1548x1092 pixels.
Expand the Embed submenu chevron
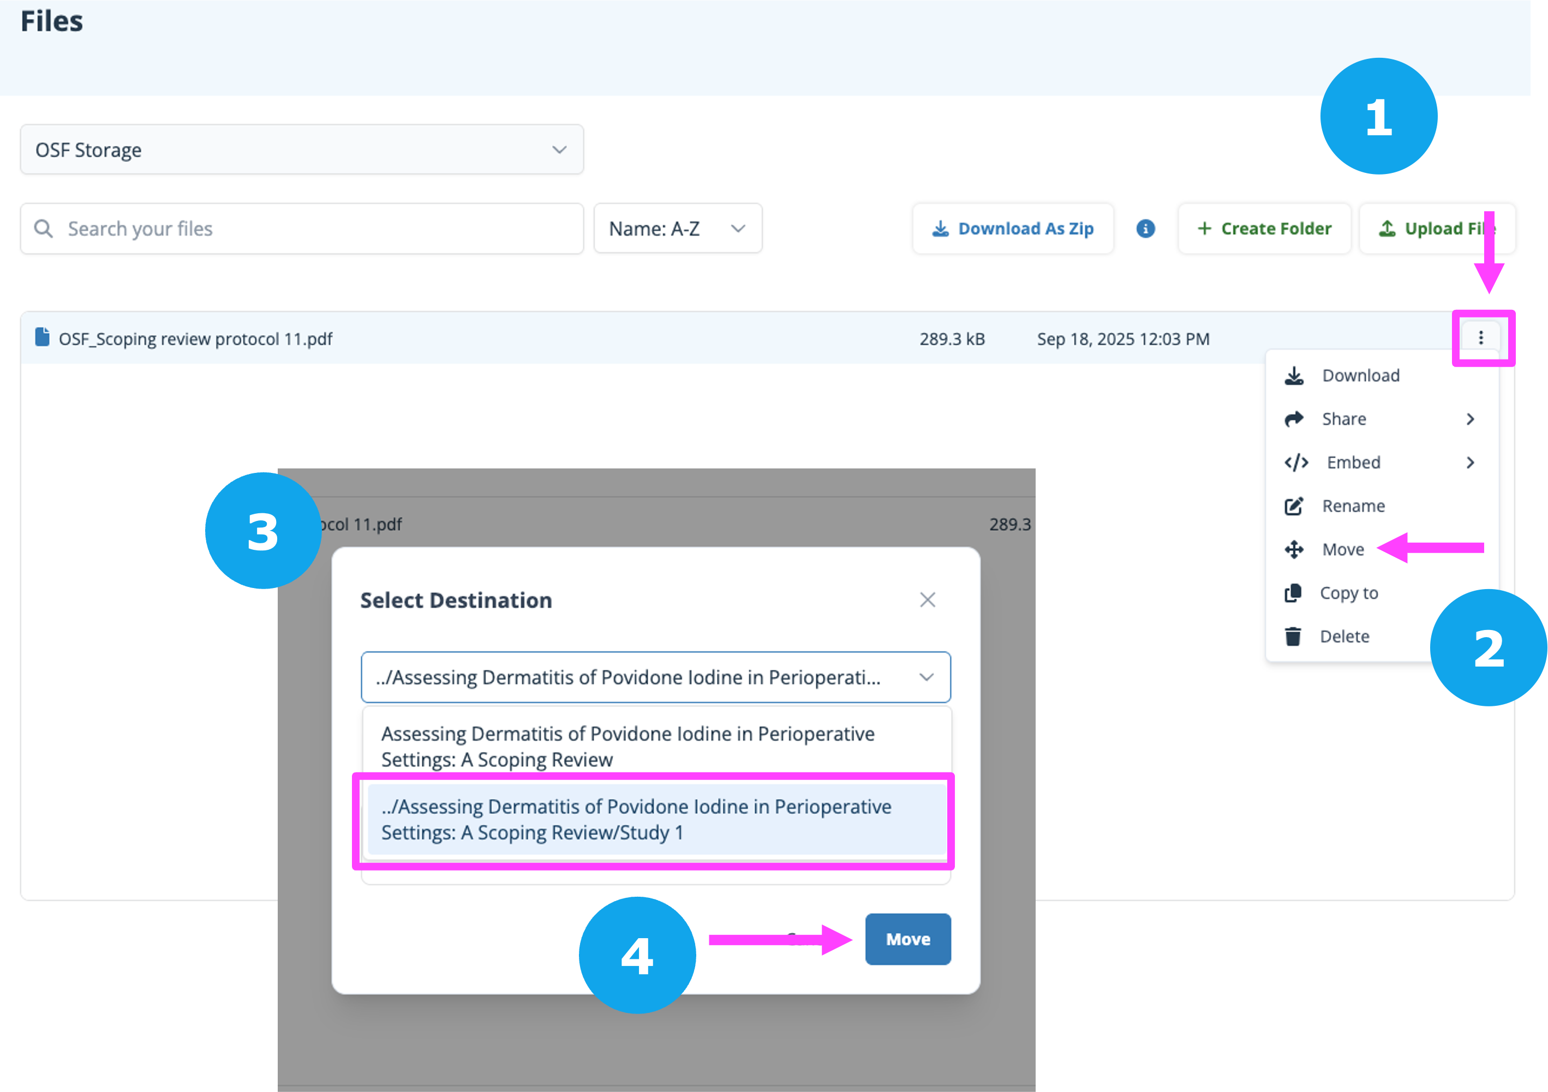click(1471, 463)
